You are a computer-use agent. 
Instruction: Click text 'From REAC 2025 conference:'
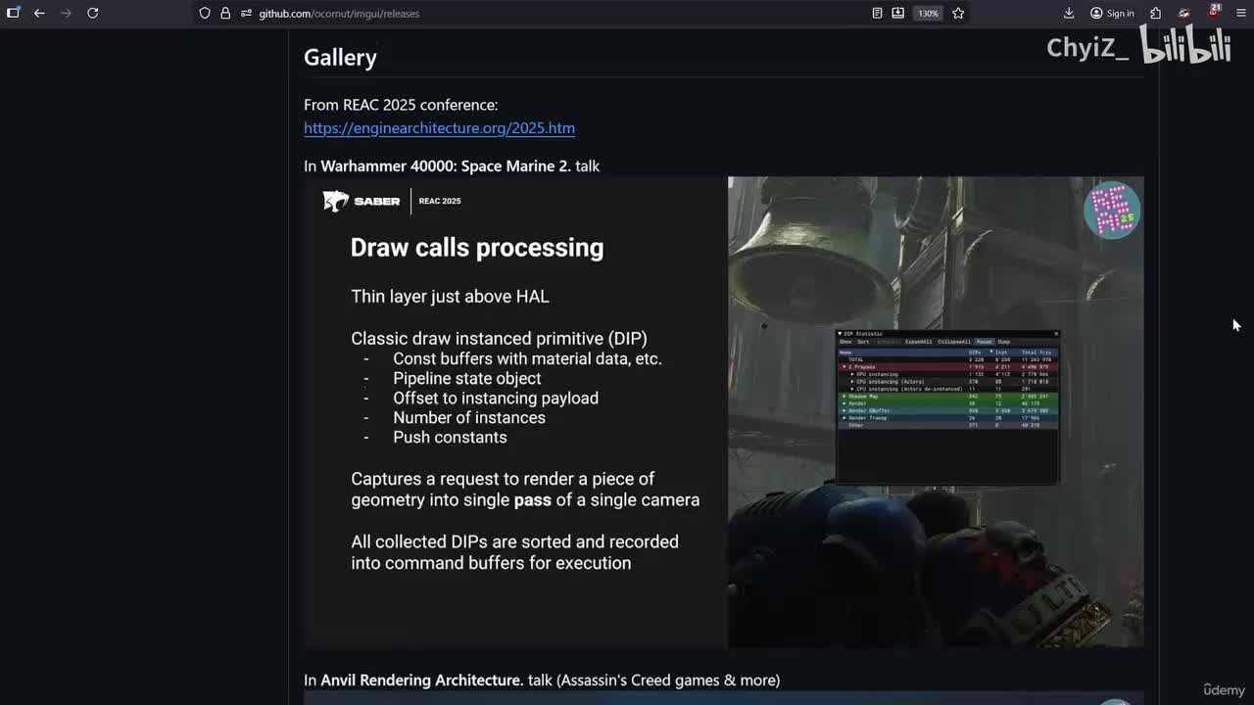point(401,105)
